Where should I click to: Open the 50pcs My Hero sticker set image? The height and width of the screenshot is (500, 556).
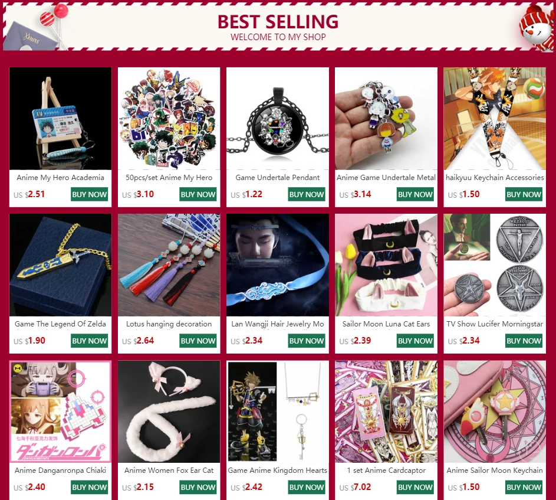point(169,119)
